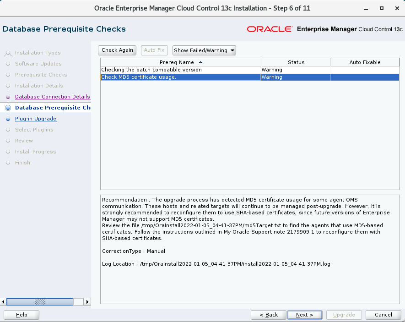The image size is (405, 322).
Task: Open Database Connection Details step link
Action: [x=53, y=97]
